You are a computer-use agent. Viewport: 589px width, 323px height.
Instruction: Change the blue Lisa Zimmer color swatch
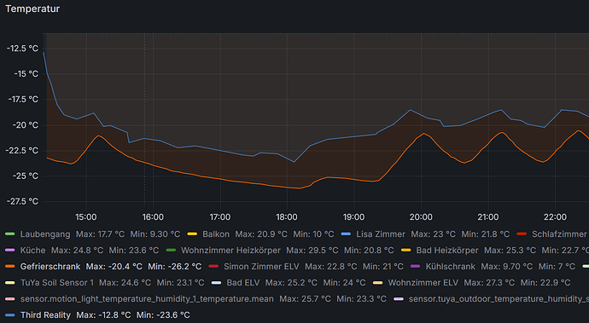coord(346,234)
